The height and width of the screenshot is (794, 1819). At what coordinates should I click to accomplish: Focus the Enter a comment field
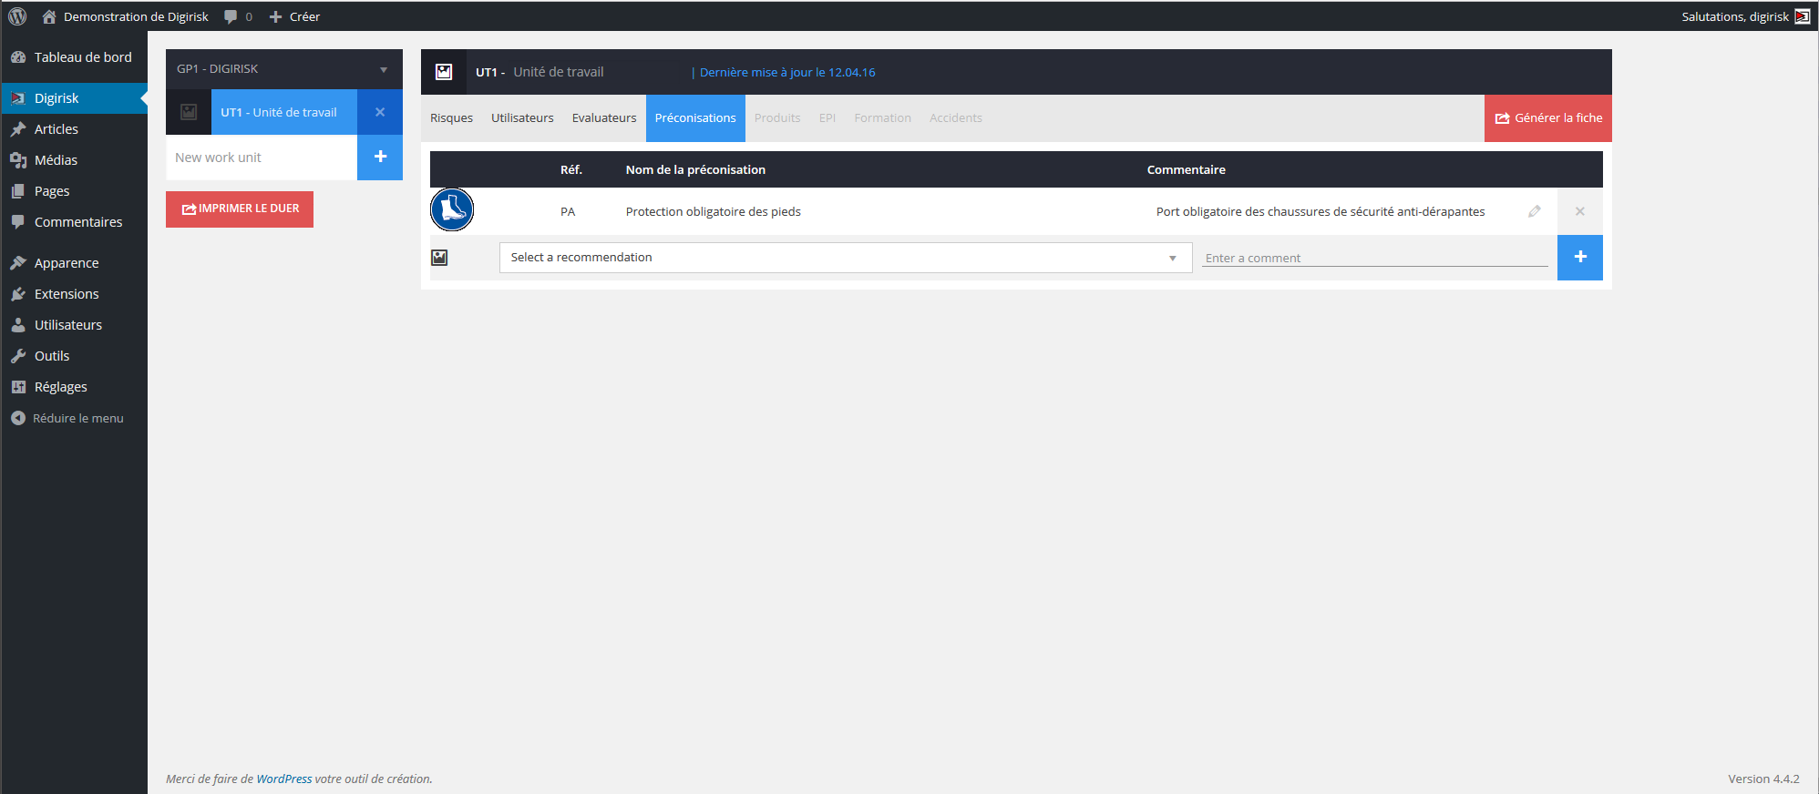pos(1375,258)
